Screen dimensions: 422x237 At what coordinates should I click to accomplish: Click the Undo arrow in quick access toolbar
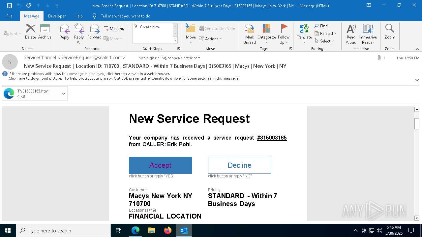coord(19,6)
